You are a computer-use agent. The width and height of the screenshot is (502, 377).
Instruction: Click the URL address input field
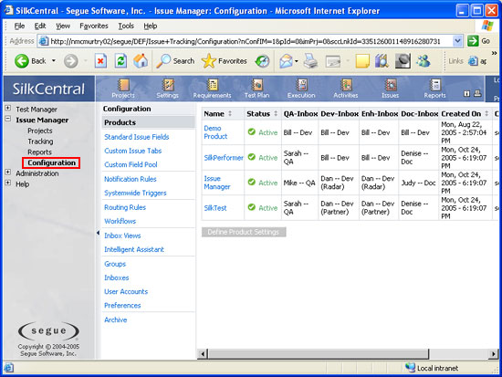246,41
